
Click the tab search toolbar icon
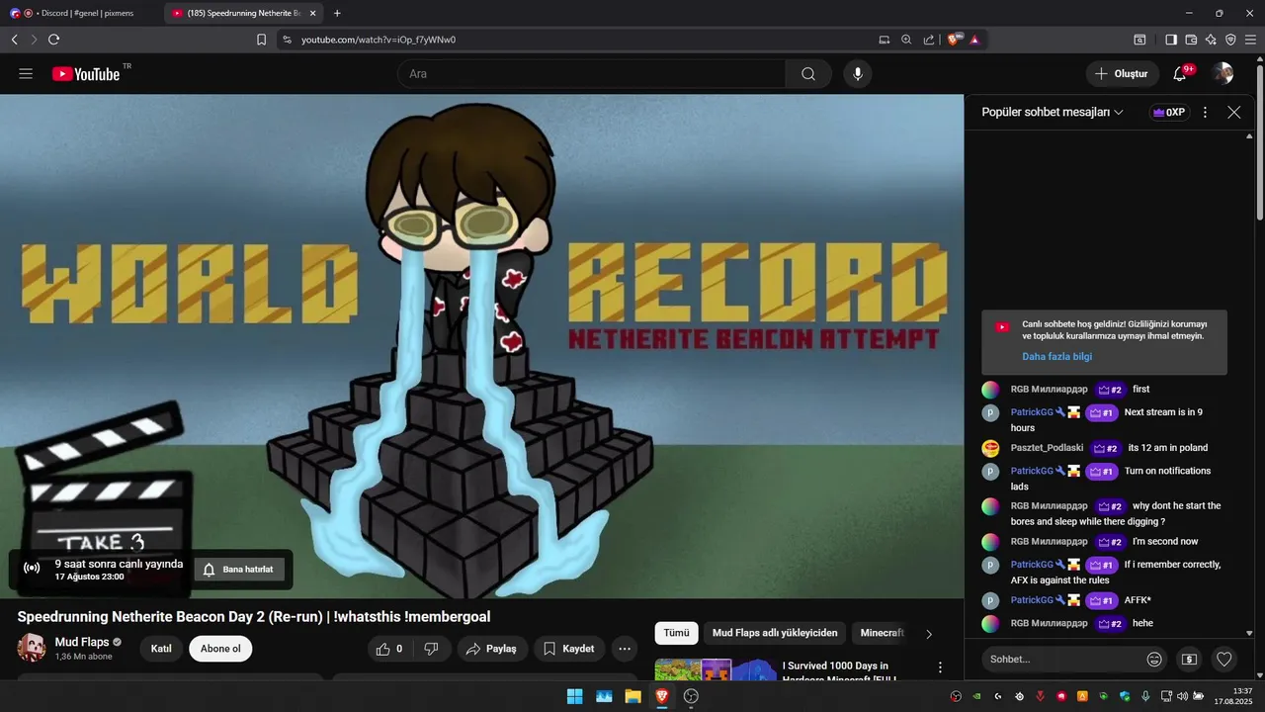[x=1139, y=40]
